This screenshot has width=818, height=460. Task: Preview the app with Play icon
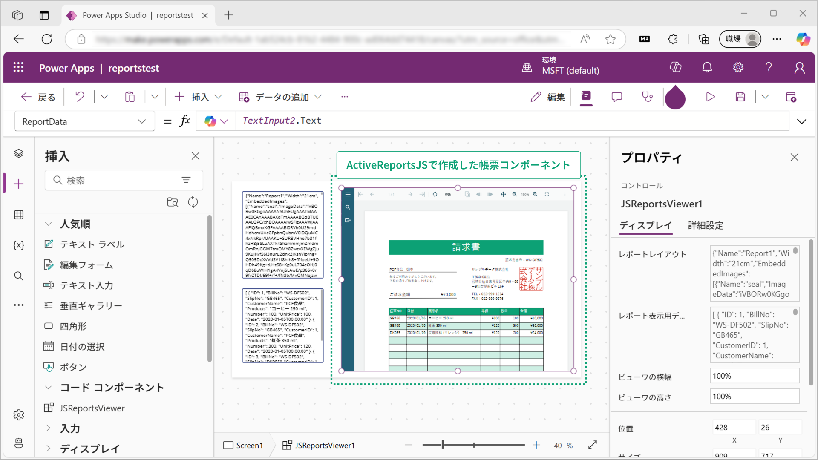click(x=710, y=97)
